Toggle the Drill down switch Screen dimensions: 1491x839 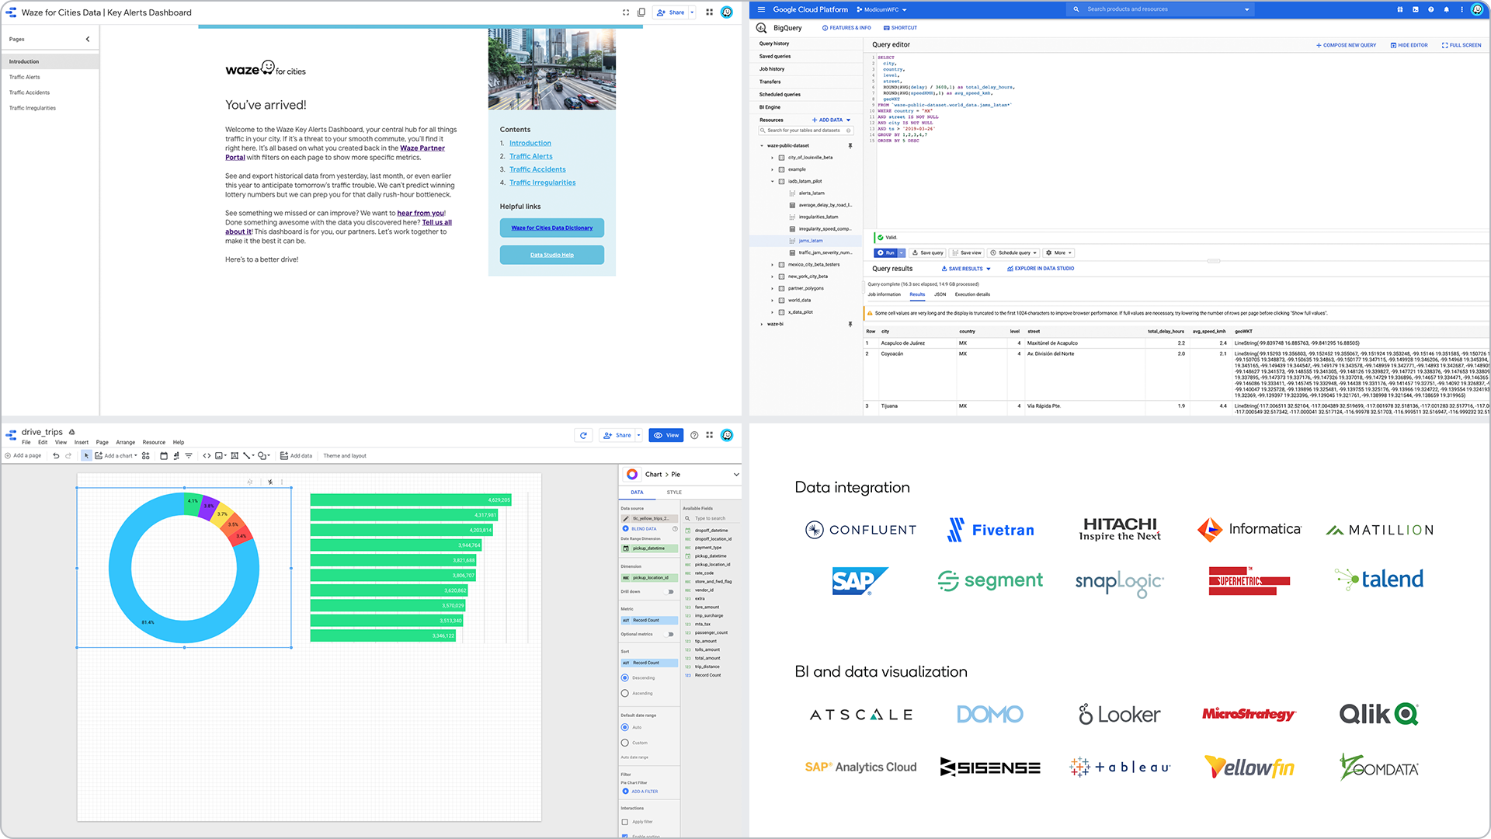(x=670, y=592)
